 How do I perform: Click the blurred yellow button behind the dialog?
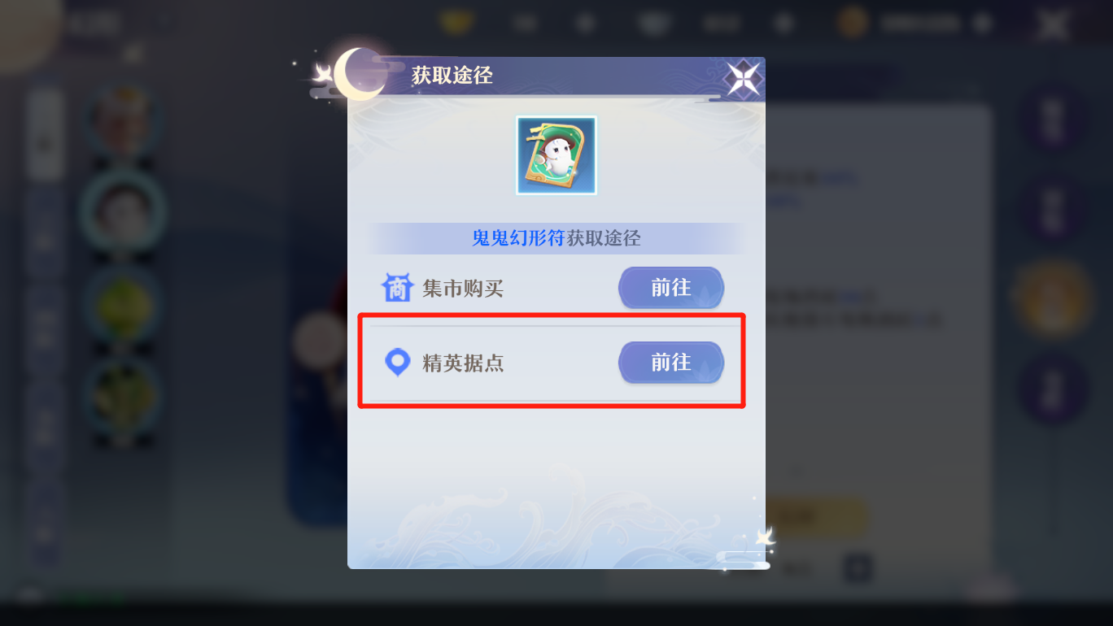point(815,517)
